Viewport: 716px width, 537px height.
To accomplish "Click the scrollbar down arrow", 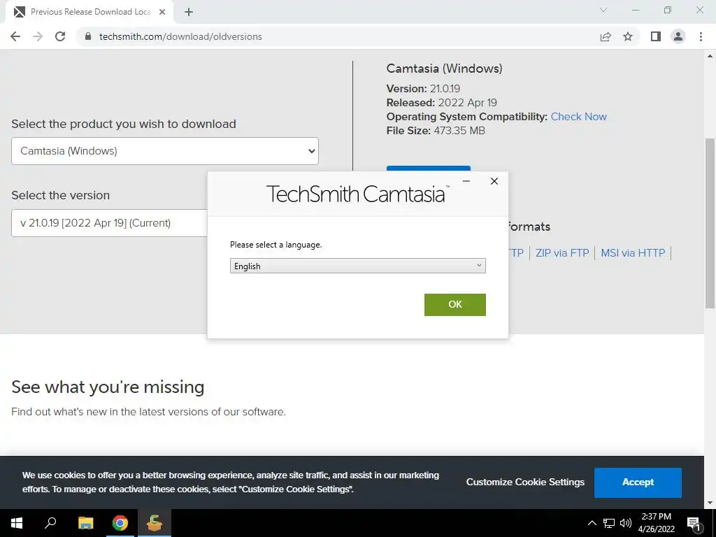I will click(710, 503).
